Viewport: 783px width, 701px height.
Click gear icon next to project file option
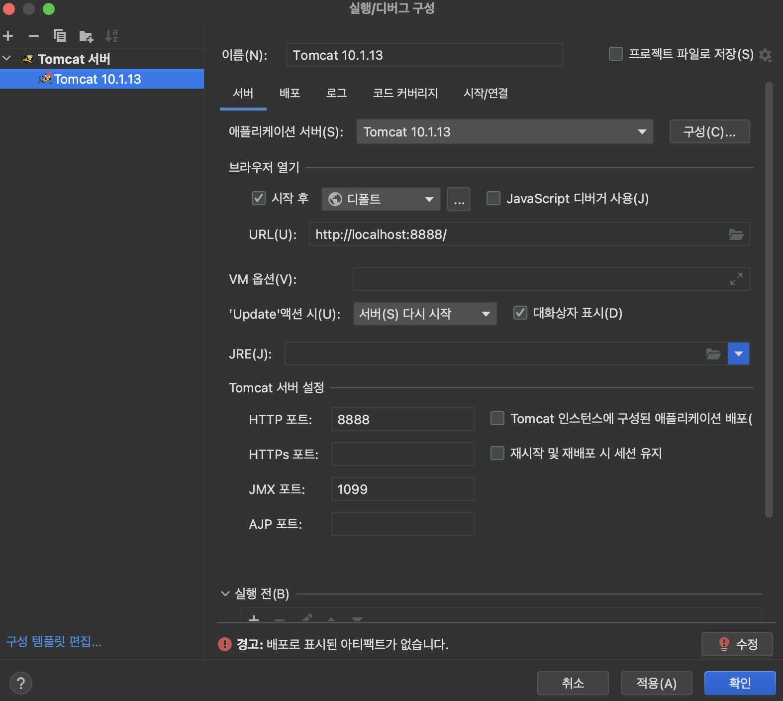(x=766, y=55)
